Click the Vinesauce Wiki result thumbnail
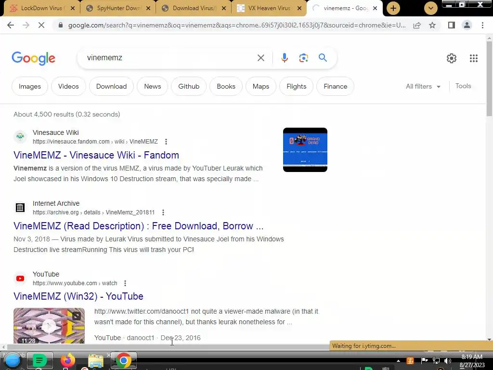493x370 pixels. (x=305, y=150)
